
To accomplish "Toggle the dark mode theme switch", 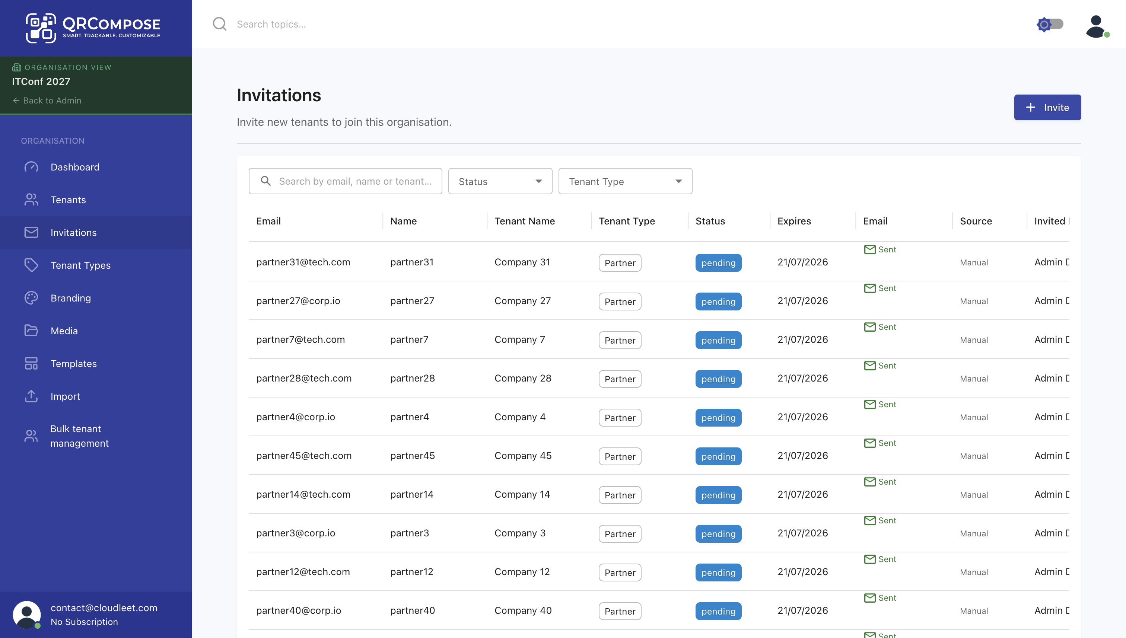I will tap(1050, 24).
